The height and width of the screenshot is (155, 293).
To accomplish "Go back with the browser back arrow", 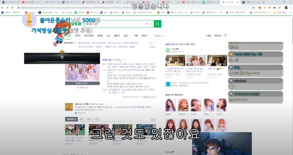I will click(3, 8).
